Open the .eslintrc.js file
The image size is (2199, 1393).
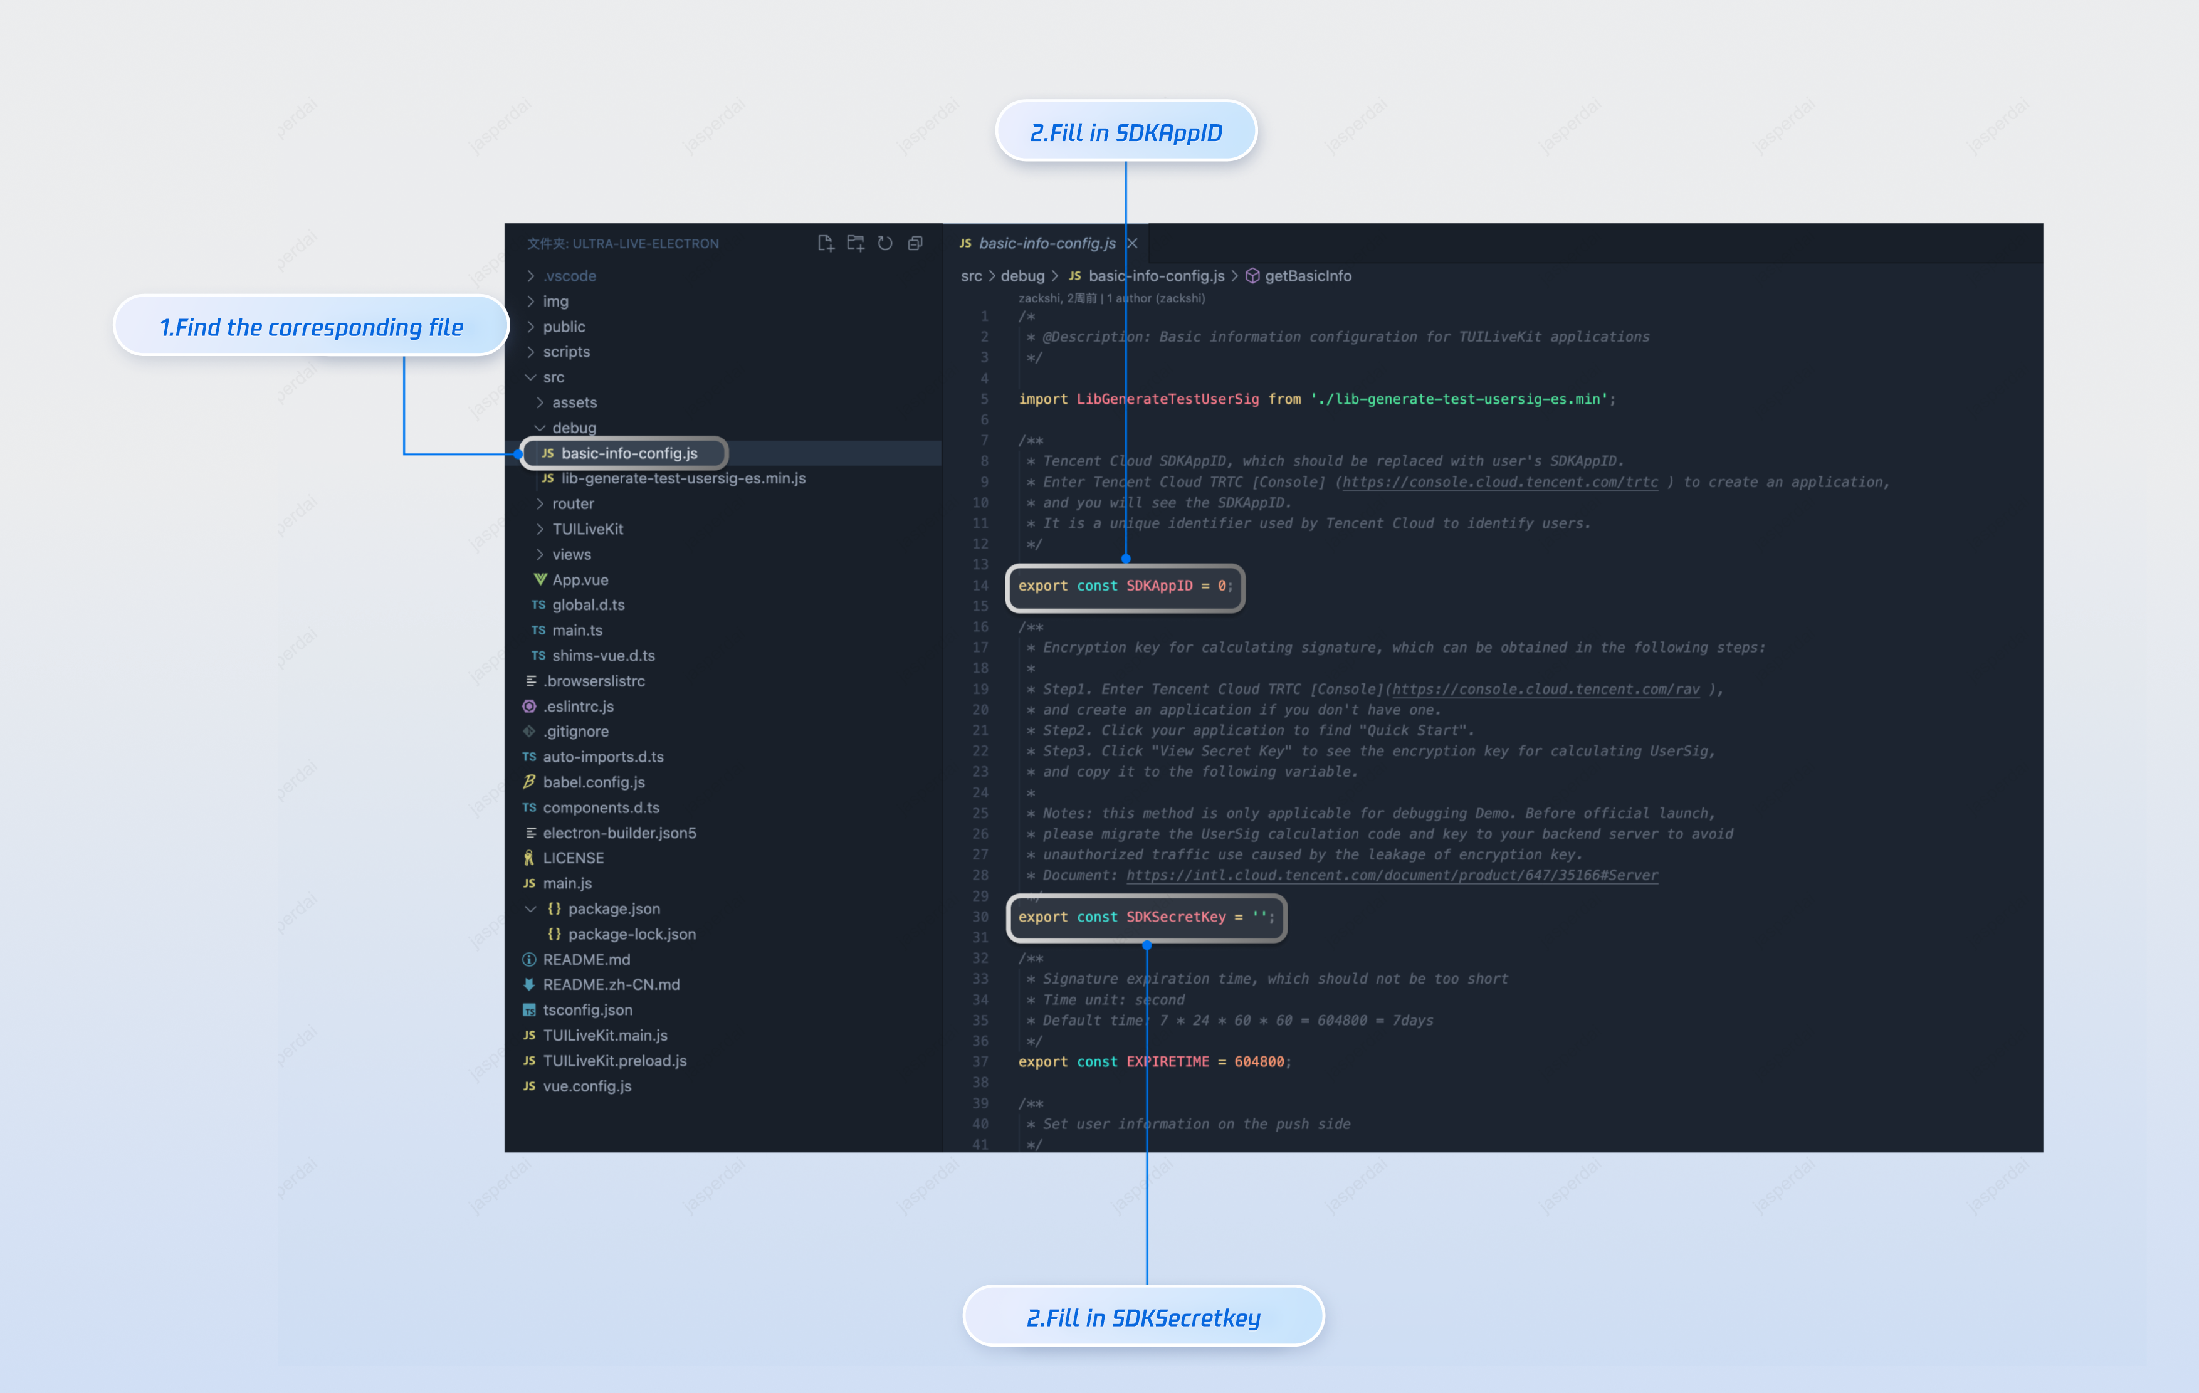pyautogui.click(x=577, y=706)
